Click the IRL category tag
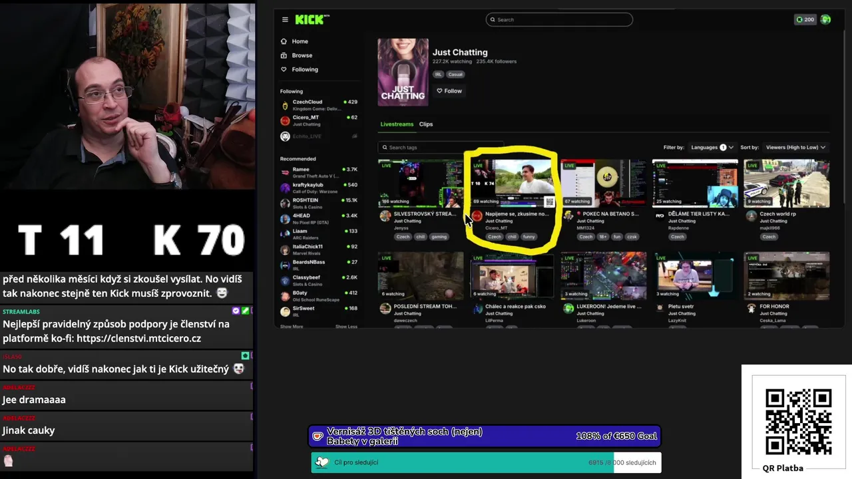 coord(438,75)
